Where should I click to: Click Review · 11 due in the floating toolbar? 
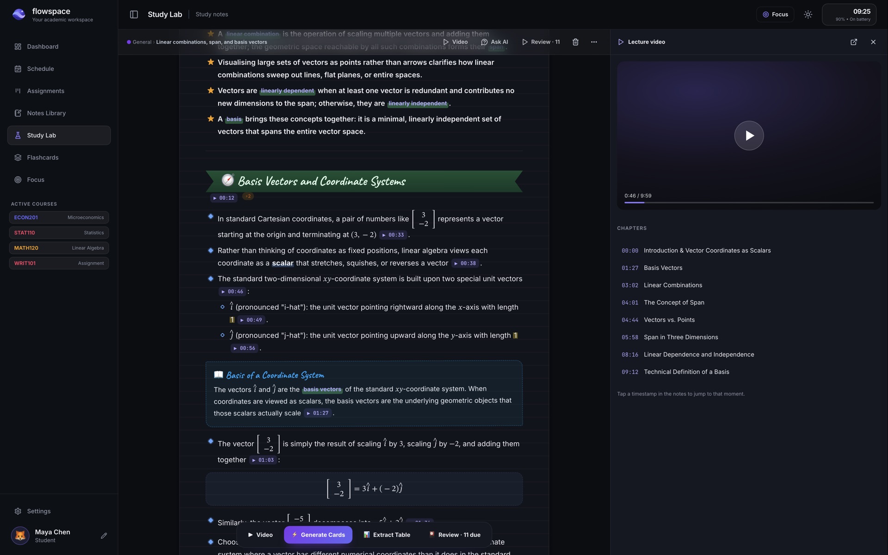(x=455, y=535)
